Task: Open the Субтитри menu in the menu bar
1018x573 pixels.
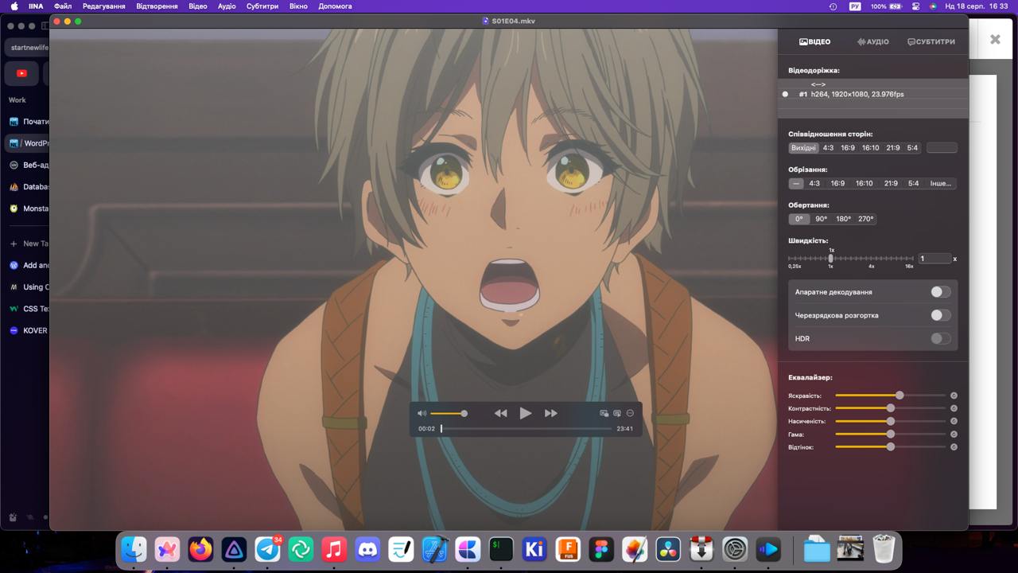Action: click(262, 6)
